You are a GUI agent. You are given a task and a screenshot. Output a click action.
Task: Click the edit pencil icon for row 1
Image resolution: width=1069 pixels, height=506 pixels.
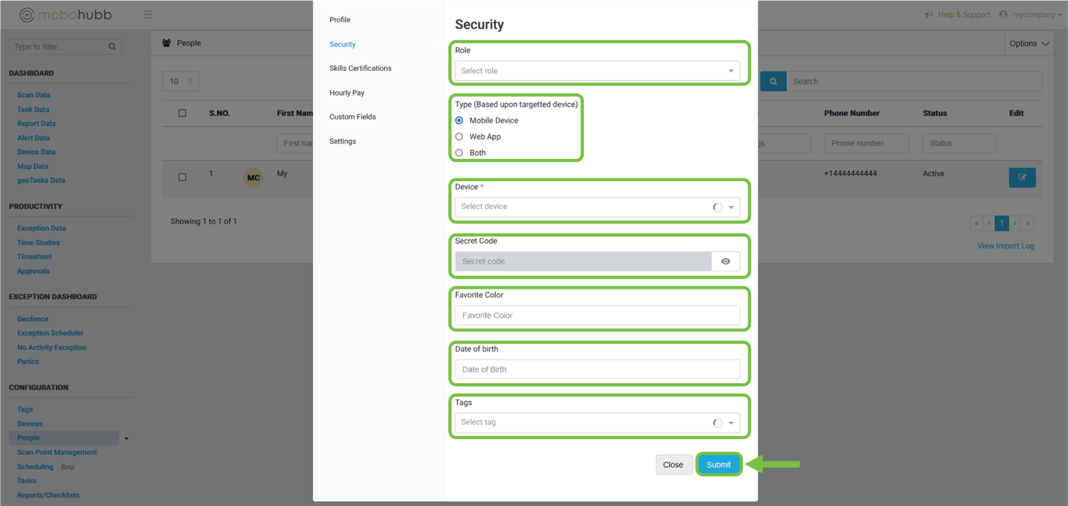point(1022,178)
